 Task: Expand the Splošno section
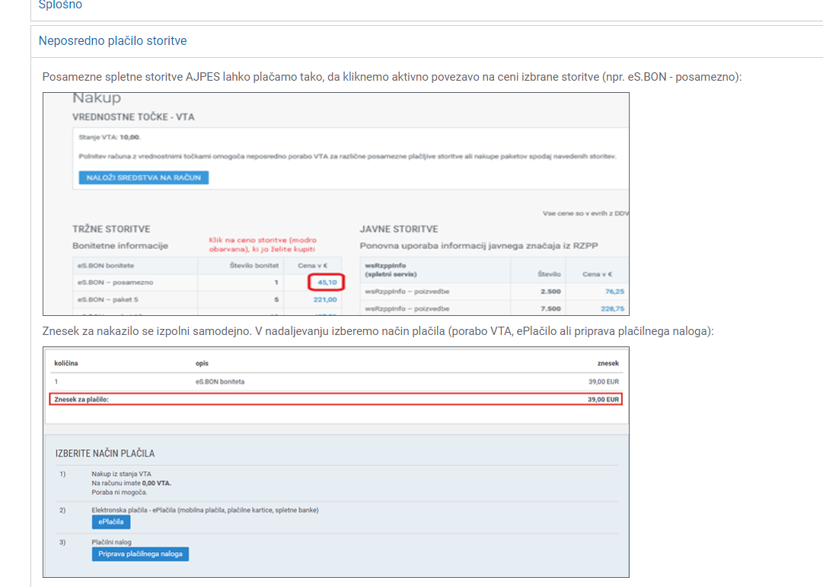click(x=60, y=5)
